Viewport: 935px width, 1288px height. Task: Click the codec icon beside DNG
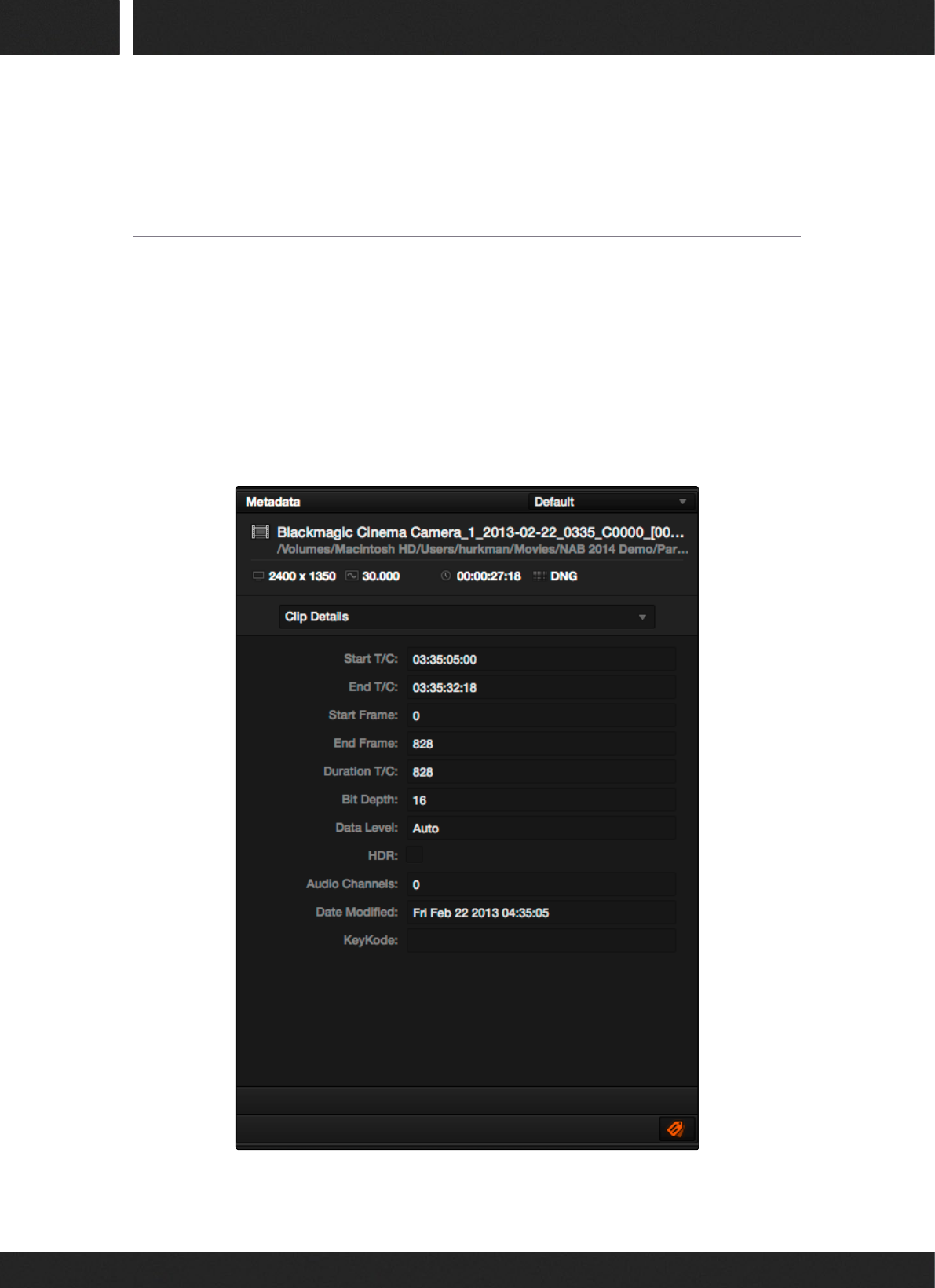tap(539, 576)
